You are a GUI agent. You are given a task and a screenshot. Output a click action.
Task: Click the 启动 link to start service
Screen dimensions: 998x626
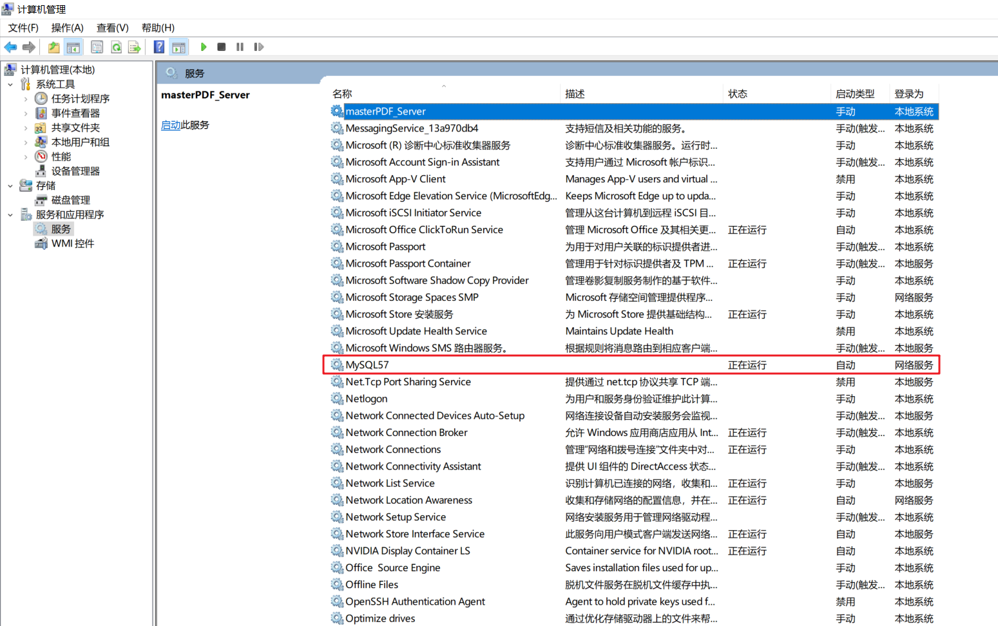point(171,125)
